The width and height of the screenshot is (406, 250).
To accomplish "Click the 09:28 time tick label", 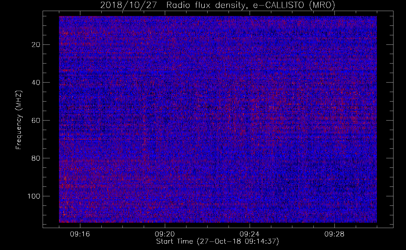I will click(x=334, y=234).
